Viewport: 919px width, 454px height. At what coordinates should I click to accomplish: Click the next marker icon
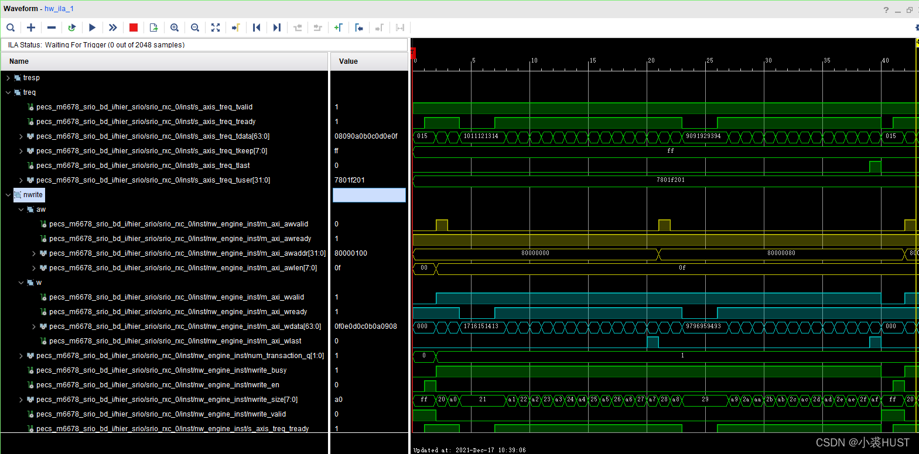(x=380, y=27)
